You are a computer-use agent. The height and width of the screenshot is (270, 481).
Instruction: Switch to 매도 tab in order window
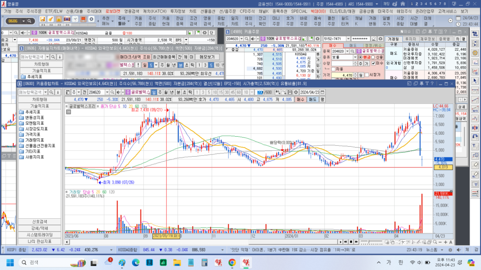(353, 45)
